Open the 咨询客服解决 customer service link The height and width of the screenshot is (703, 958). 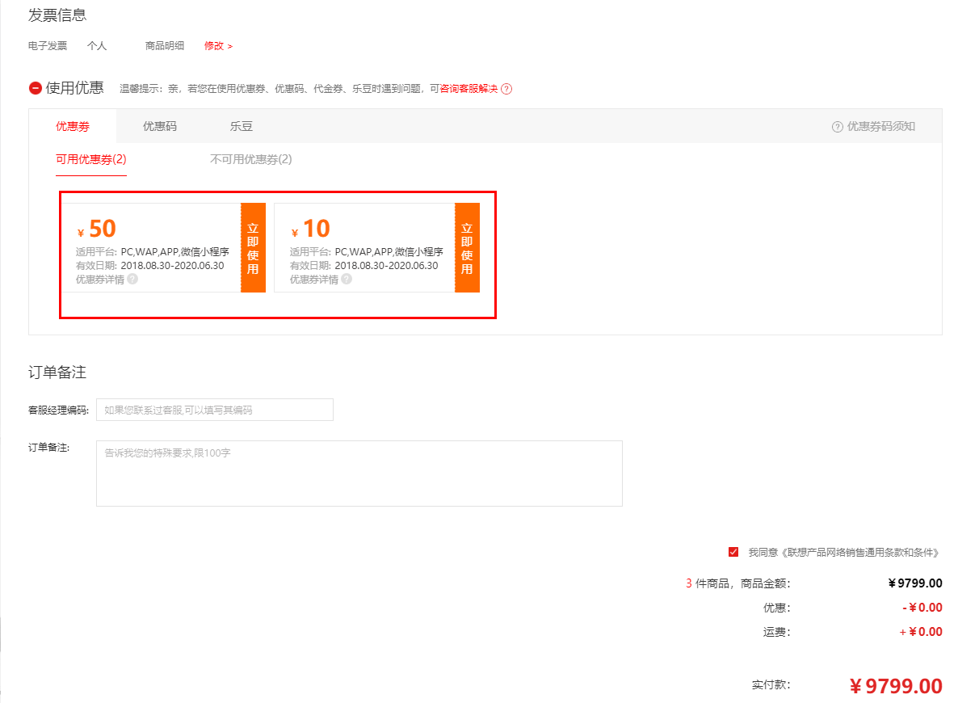(468, 89)
